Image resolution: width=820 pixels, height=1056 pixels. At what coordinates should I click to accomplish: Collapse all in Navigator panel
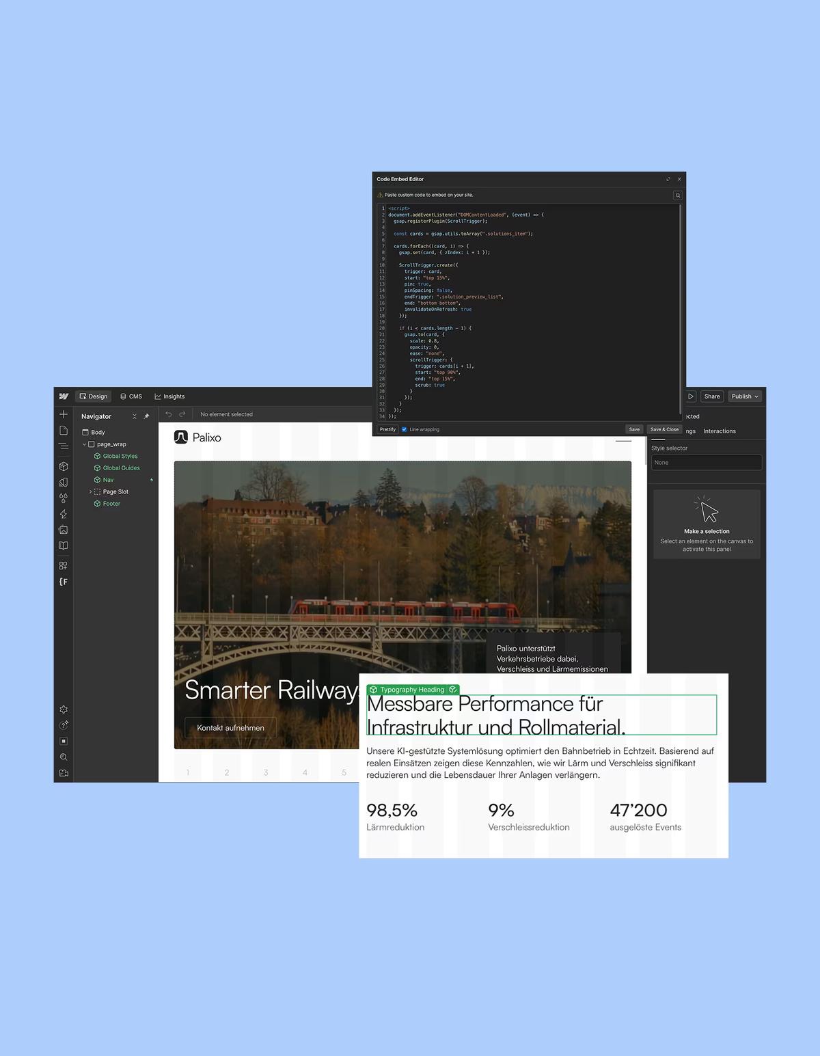point(135,416)
